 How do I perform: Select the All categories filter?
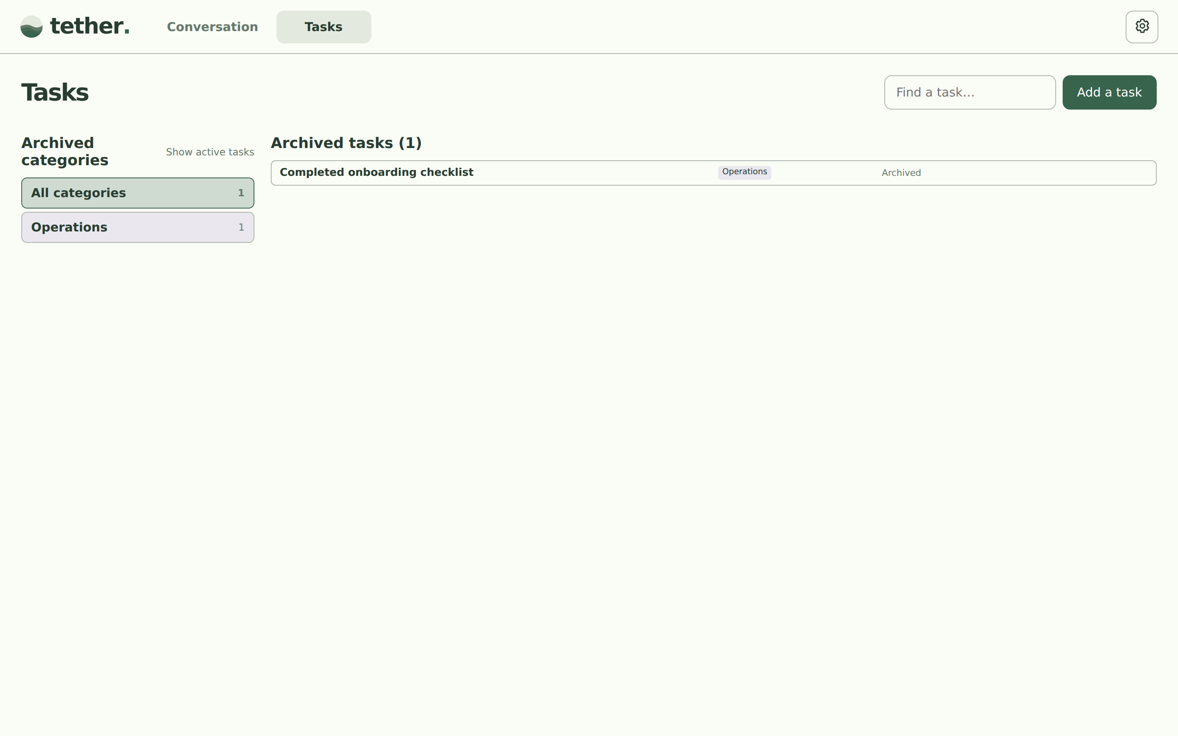point(138,193)
